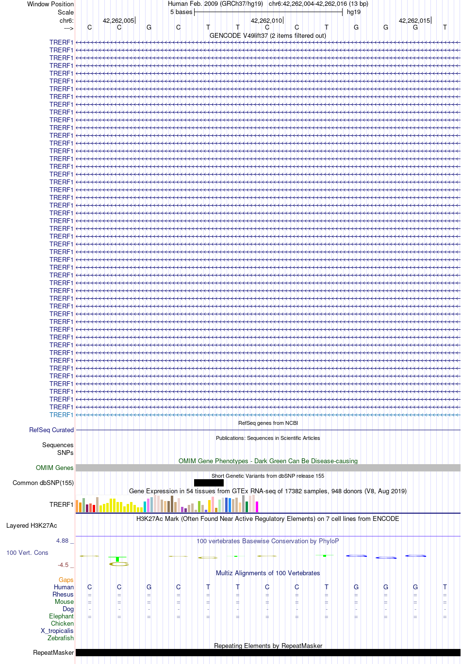Click the ---> strand direction label
The image size is (461, 664).
click(x=68, y=28)
